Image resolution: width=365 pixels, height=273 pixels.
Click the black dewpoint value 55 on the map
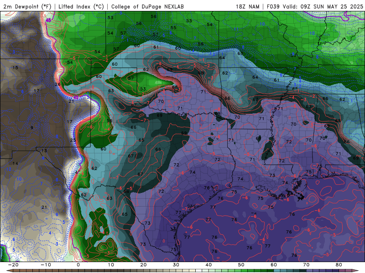pos(173,28)
